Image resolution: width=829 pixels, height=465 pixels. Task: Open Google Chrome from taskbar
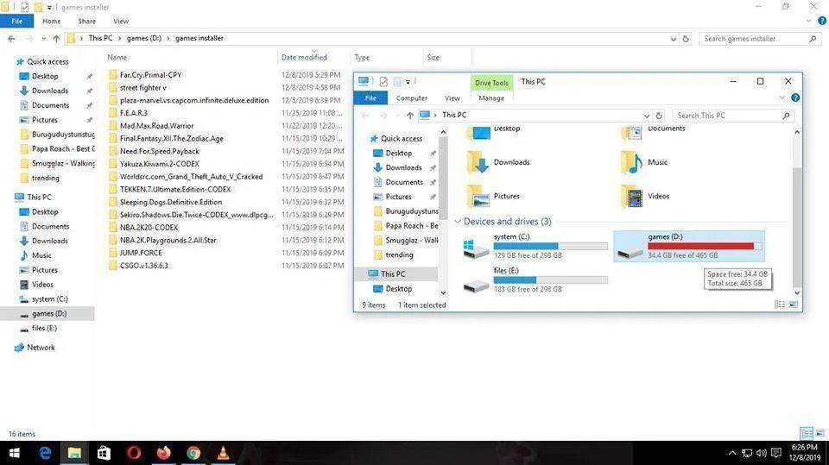[193, 453]
